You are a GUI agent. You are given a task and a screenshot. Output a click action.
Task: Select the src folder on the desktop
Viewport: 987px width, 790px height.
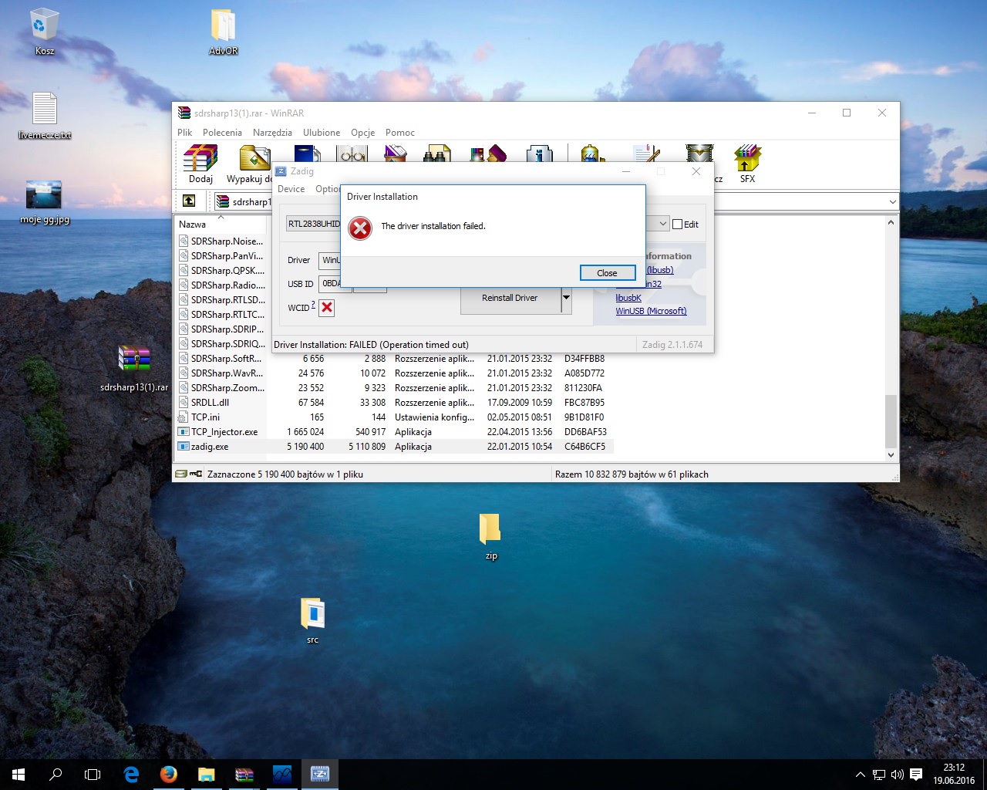click(312, 621)
